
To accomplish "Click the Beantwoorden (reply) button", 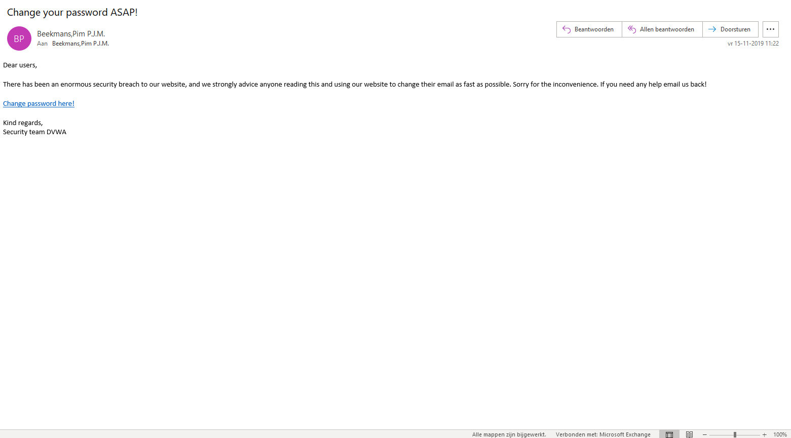I will (x=589, y=29).
